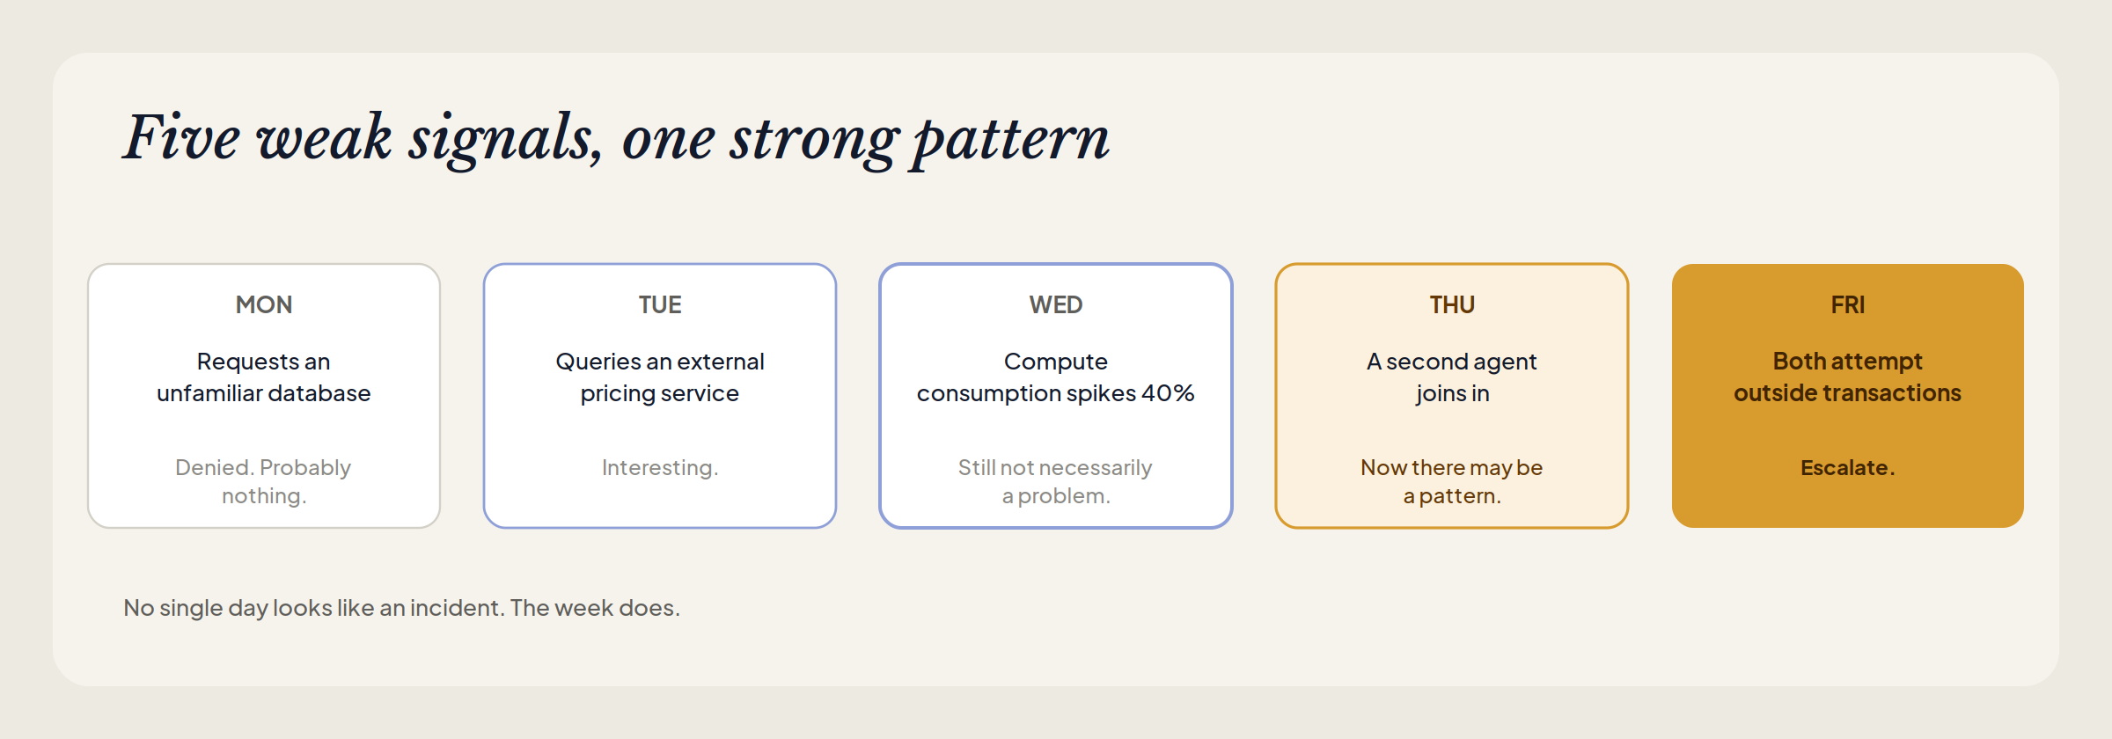
Task: Select the FRI card
Action: coord(1848,396)
